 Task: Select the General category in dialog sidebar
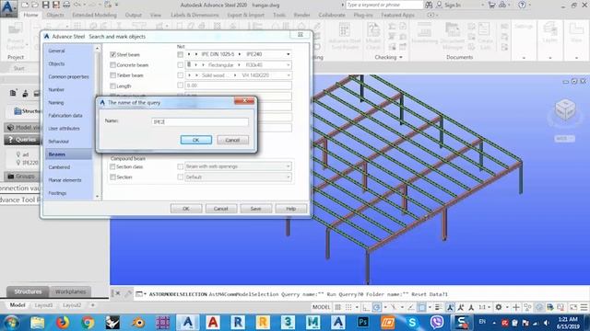click(56, 51)
